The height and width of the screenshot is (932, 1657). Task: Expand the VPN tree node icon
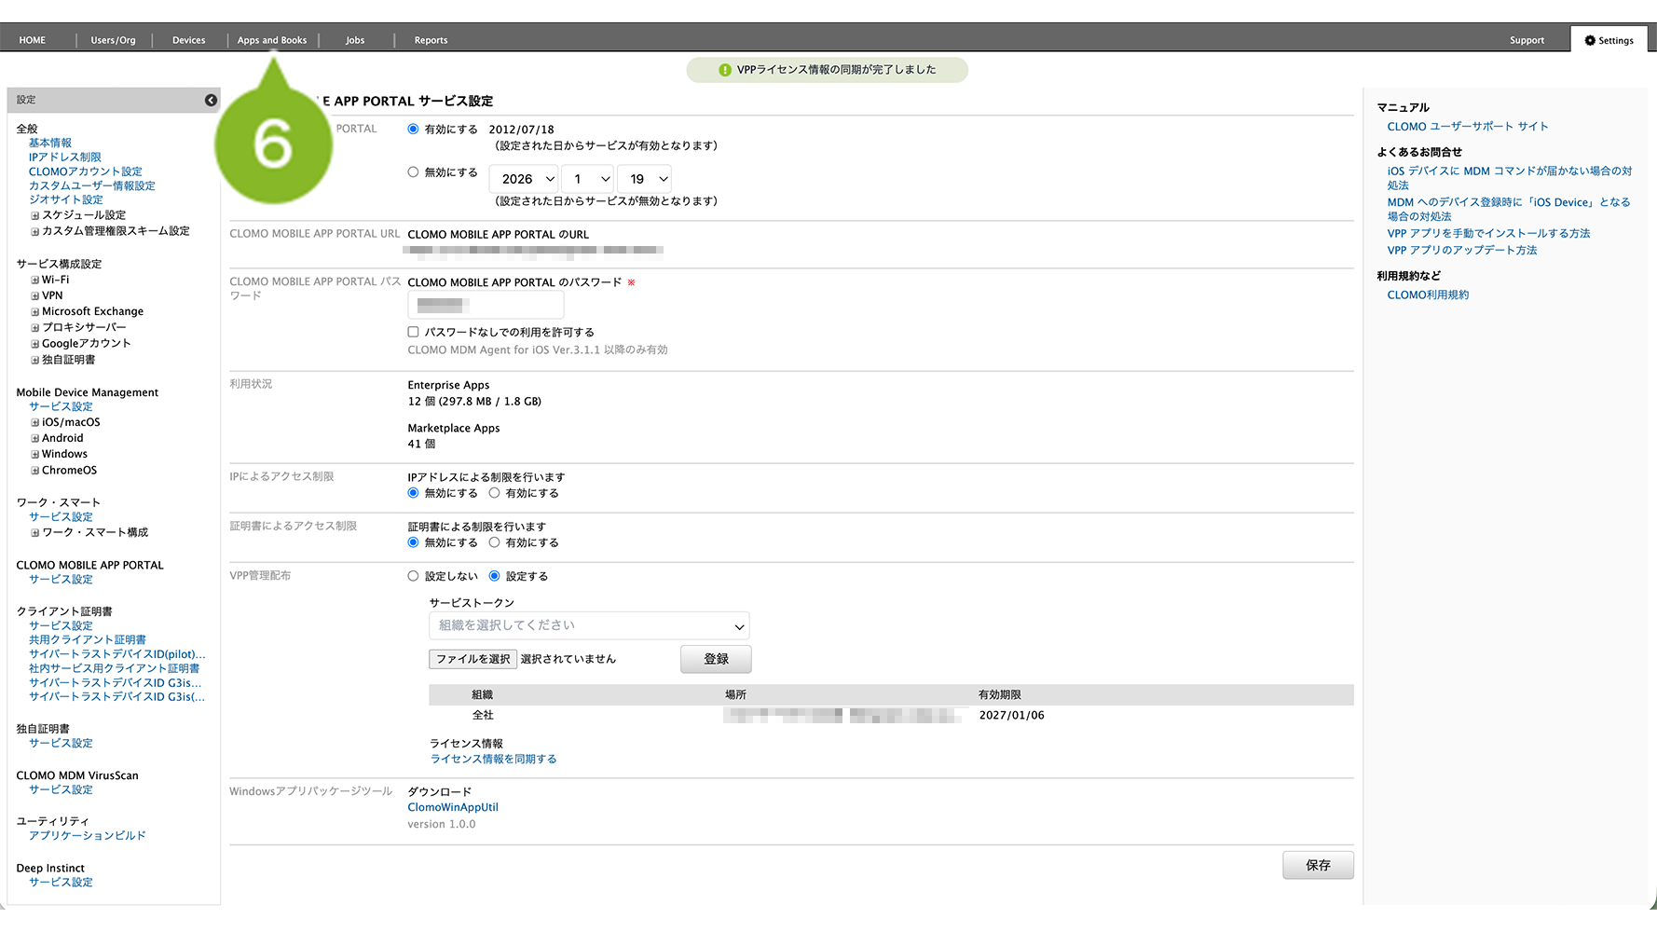tap(35, 296)
